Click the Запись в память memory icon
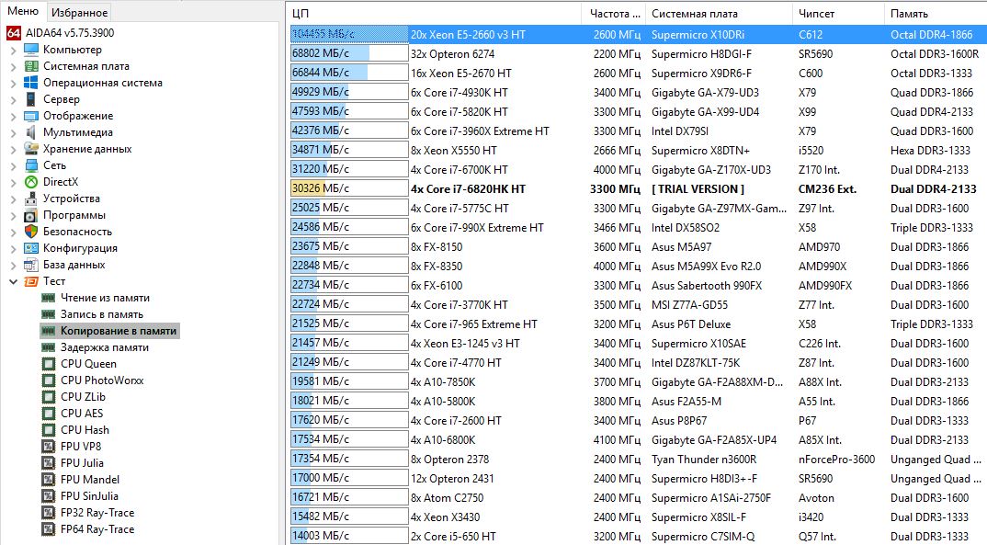 pos(49,314)
